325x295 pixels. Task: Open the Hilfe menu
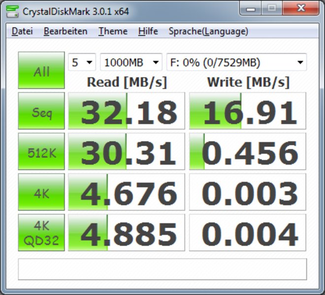[x=148, y=31]
